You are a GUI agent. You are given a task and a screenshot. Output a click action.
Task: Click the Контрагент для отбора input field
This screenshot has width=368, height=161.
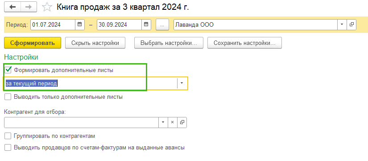(82, 122)
